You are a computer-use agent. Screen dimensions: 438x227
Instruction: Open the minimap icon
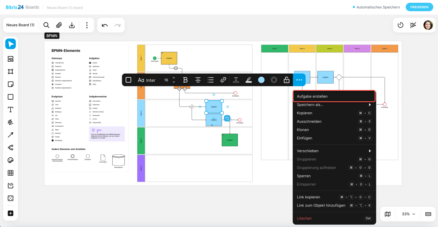(x=388, y=214)
